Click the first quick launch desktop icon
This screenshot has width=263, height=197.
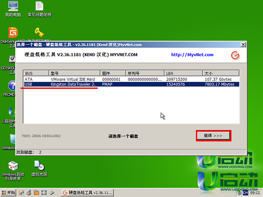(21, 193)
